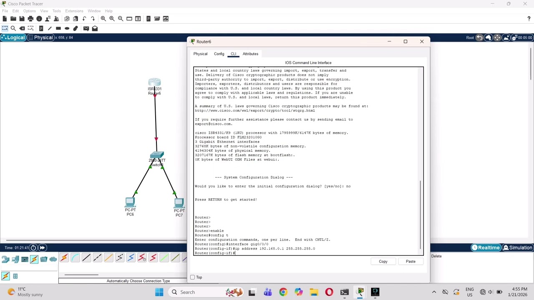Screen dimensions: 534x300
Task: Enable the Top checkbox in Router6 window
Action: tap(192, 277)
